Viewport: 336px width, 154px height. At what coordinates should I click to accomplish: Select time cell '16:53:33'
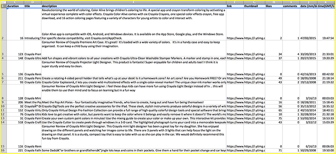point(326,118)
